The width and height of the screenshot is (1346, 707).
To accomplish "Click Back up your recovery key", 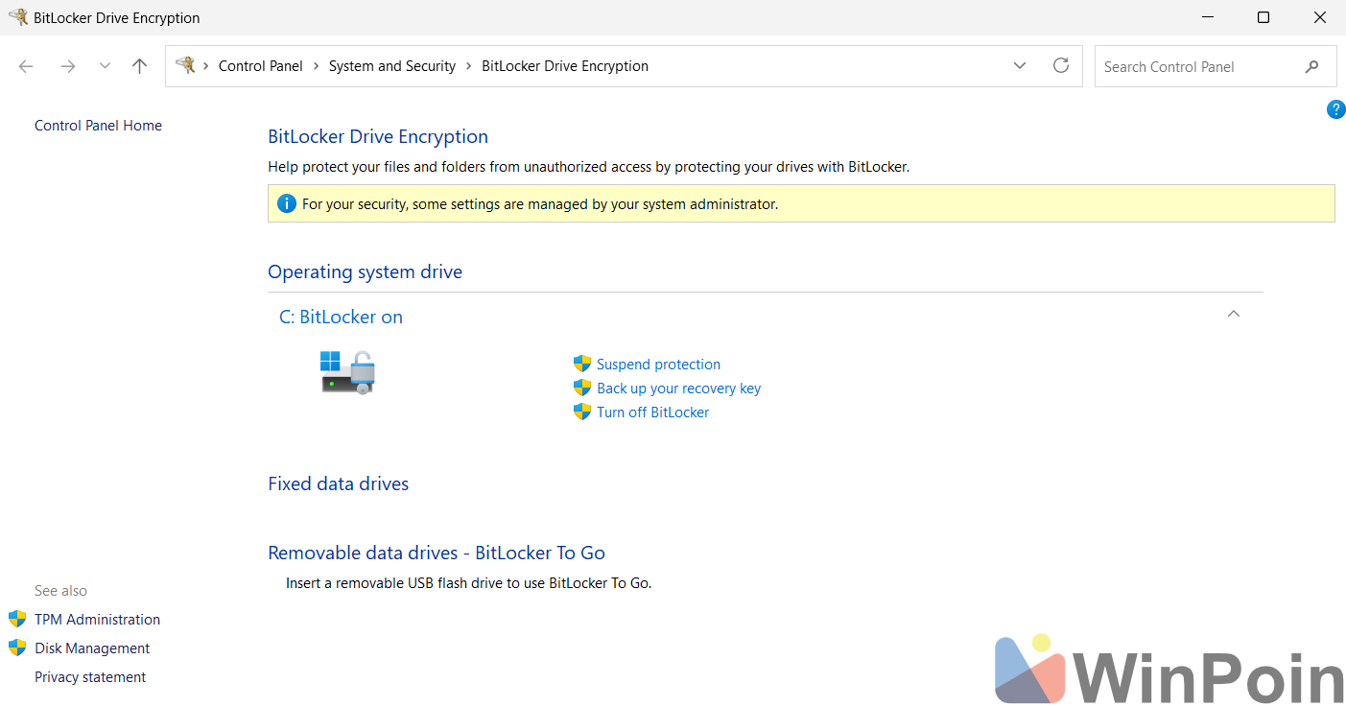I will tap(678, 389).
